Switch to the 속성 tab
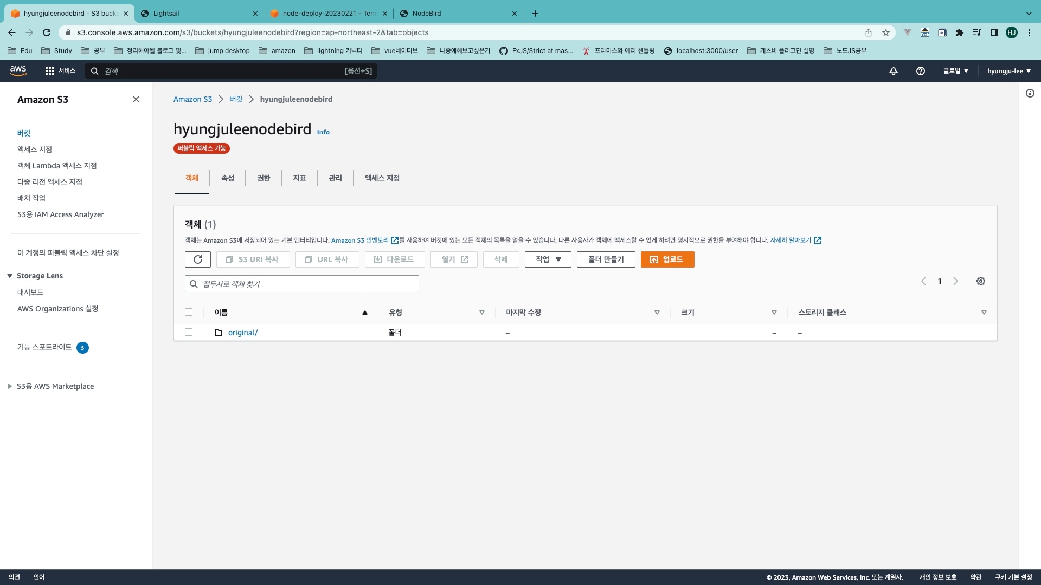1041x585 pixels. click(x=228, y=178)
